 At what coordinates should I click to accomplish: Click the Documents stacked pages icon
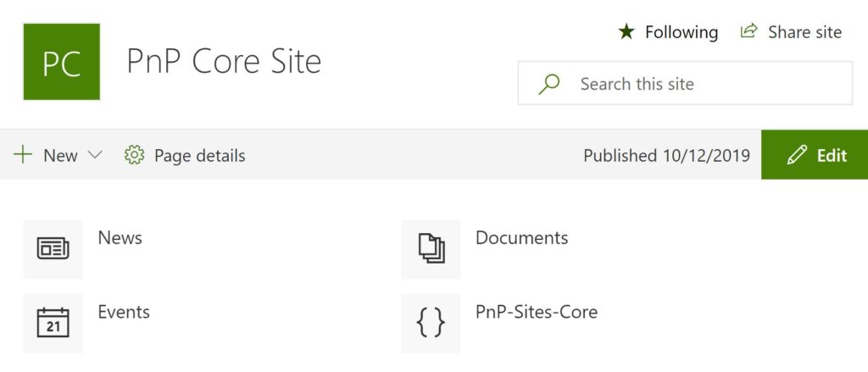[431, 248]
